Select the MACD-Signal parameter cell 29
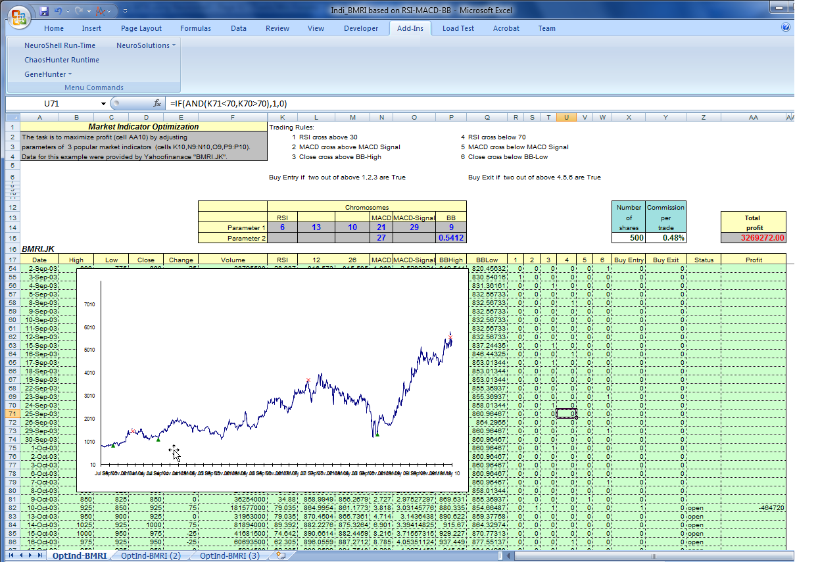This screenshot has height=562, width=818. coord(414,227)
